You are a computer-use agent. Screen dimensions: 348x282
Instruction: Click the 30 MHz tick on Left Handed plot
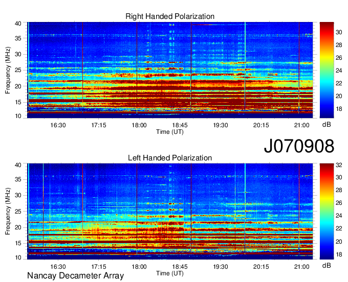tap(18, 195)
